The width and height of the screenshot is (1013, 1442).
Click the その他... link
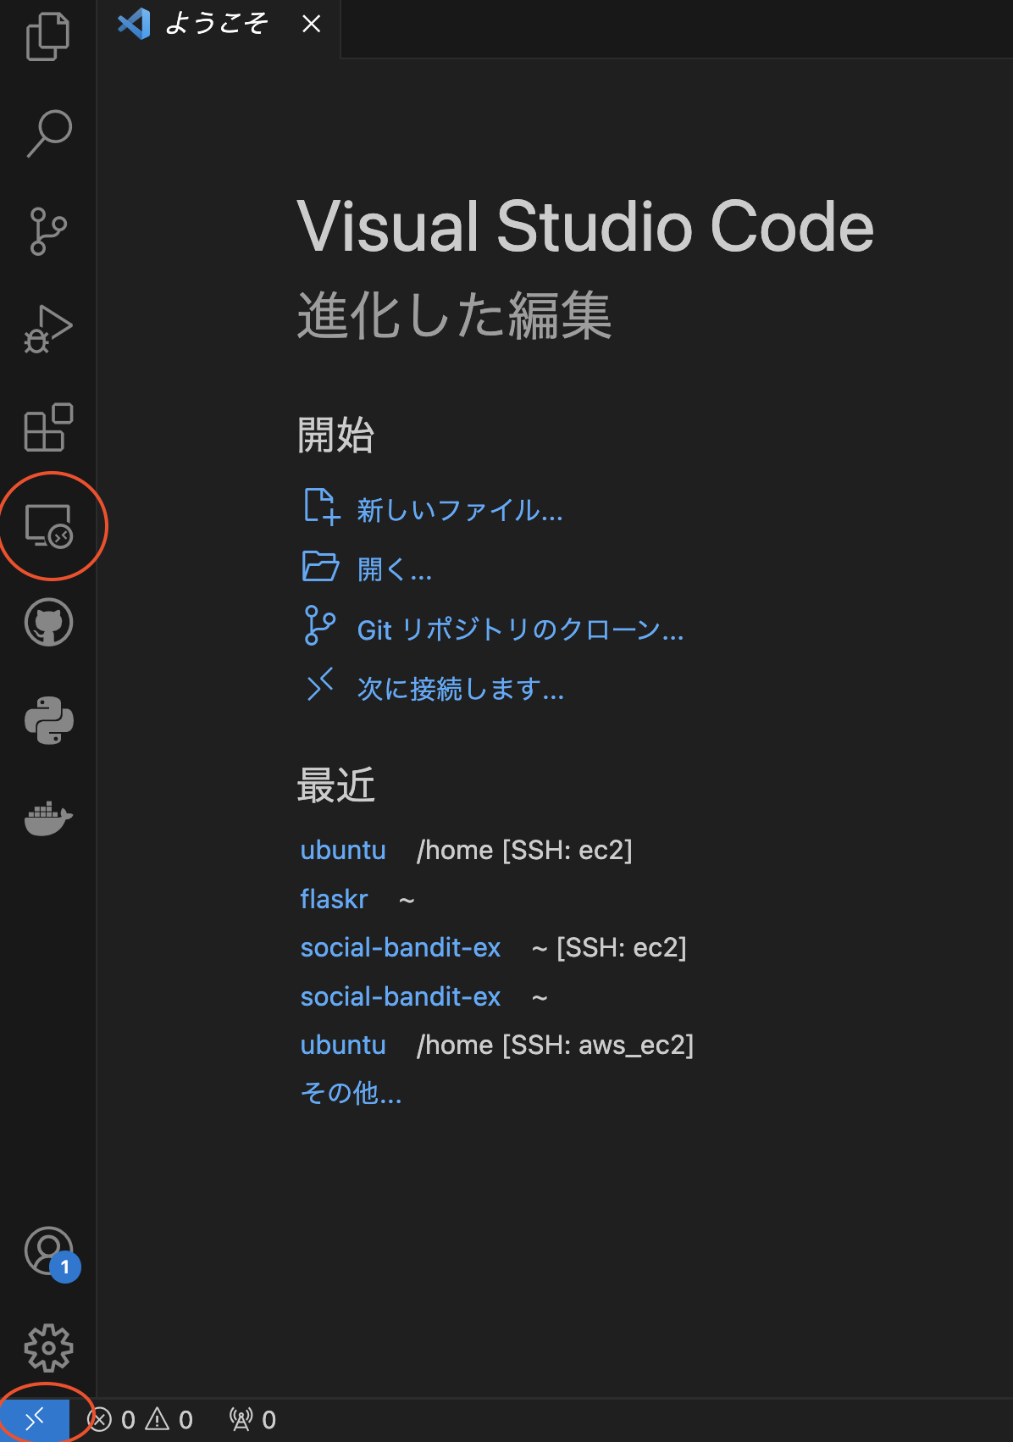click(352, 1093)
